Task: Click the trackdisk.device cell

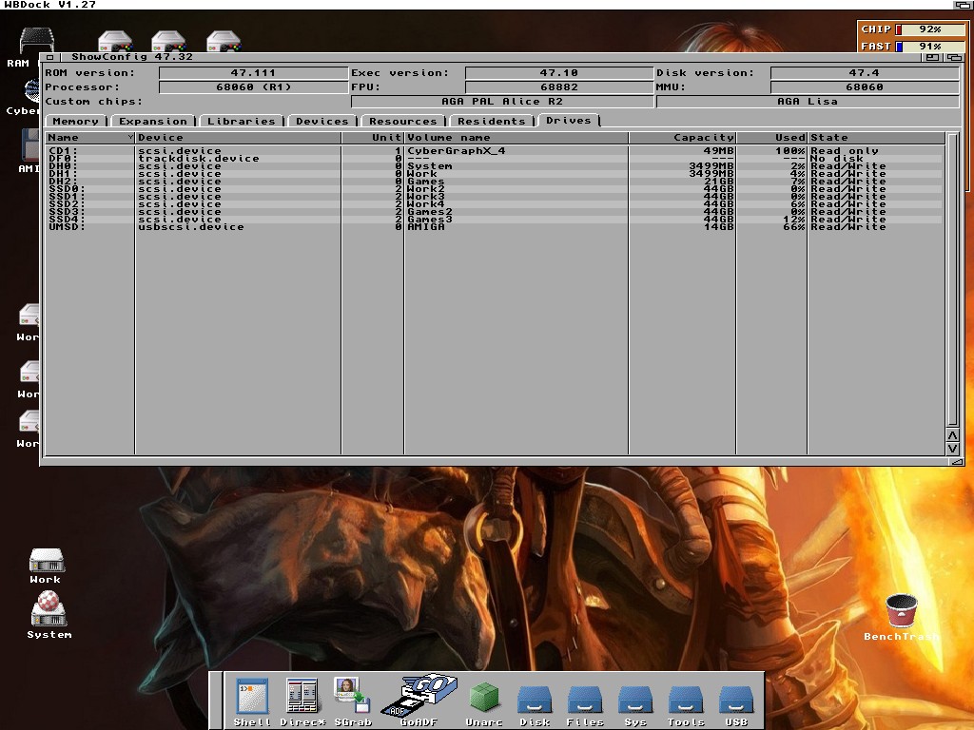Action: 199,159
